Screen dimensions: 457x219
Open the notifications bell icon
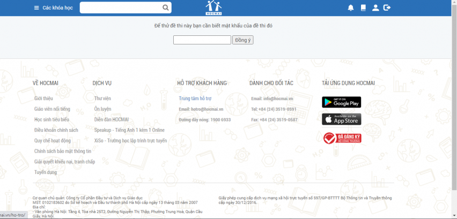351,7
